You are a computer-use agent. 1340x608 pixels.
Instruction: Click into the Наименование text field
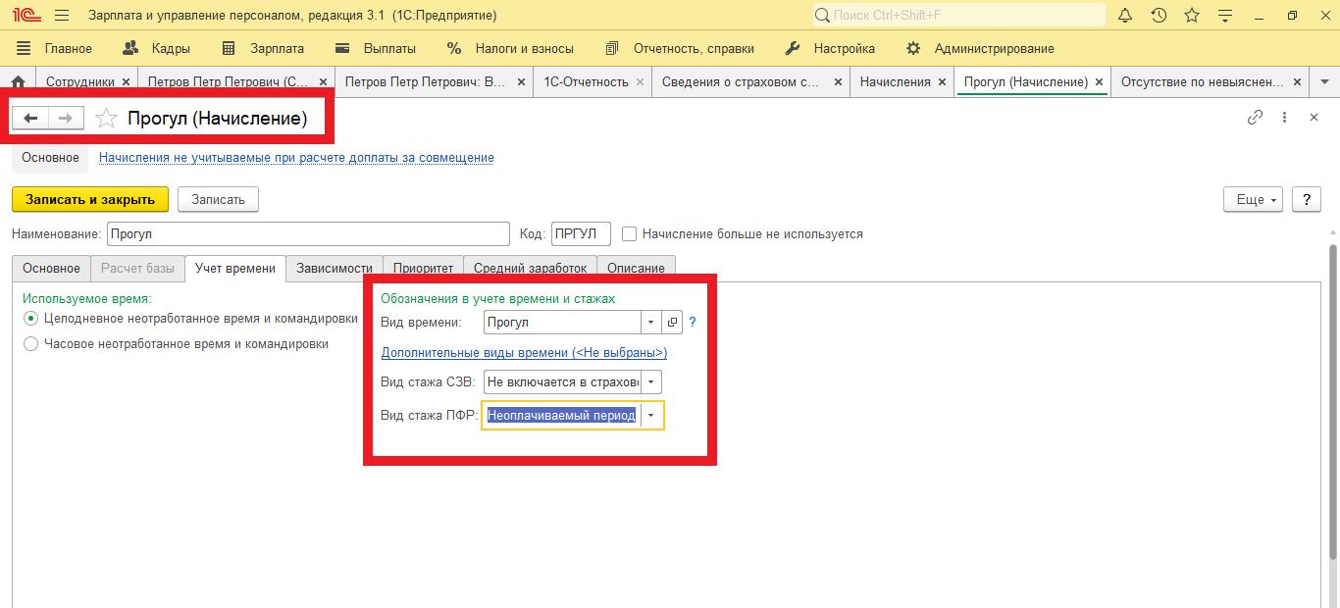(307, 234)
